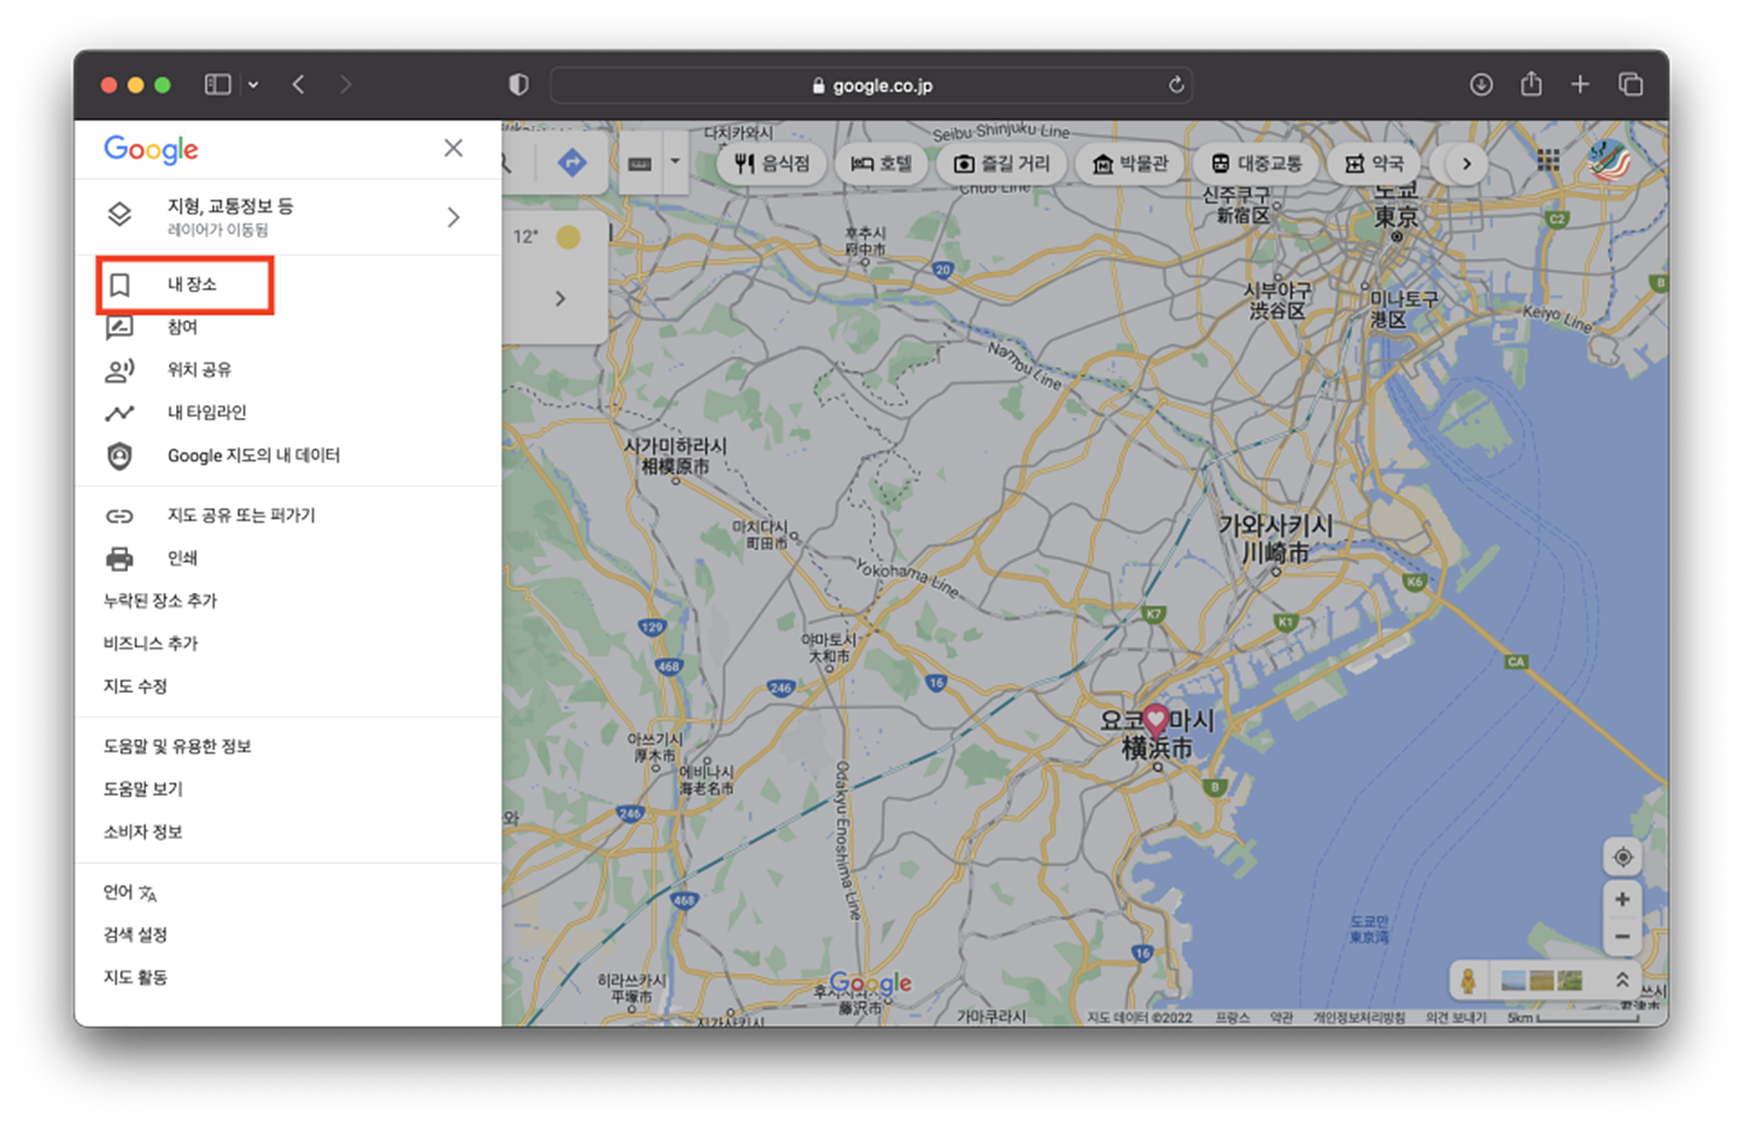
Task: Select 위치 공유 menu item
Action: click(199, 370)
